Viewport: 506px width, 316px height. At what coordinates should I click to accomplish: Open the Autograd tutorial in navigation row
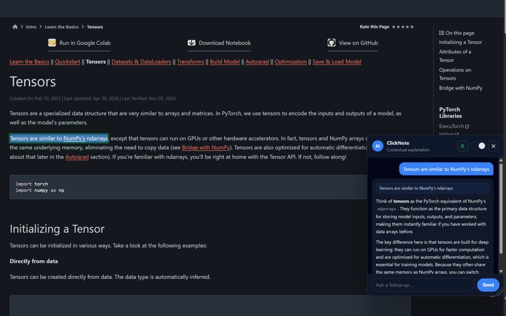pyautogui.click(x=257, y=61)
